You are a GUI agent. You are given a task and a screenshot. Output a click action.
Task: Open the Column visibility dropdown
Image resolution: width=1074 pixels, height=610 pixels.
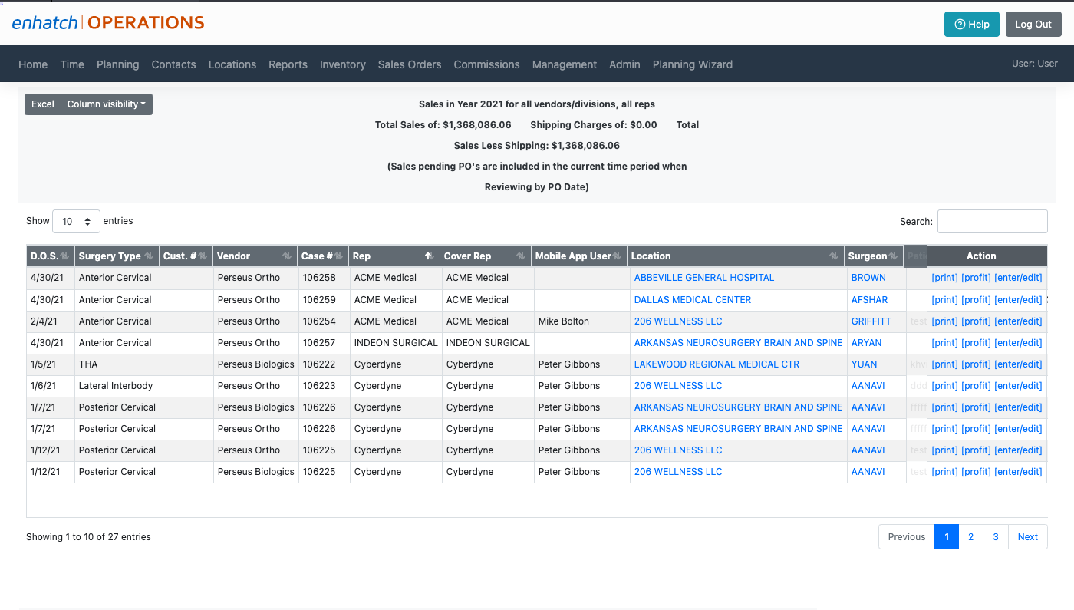pos(106,104)
